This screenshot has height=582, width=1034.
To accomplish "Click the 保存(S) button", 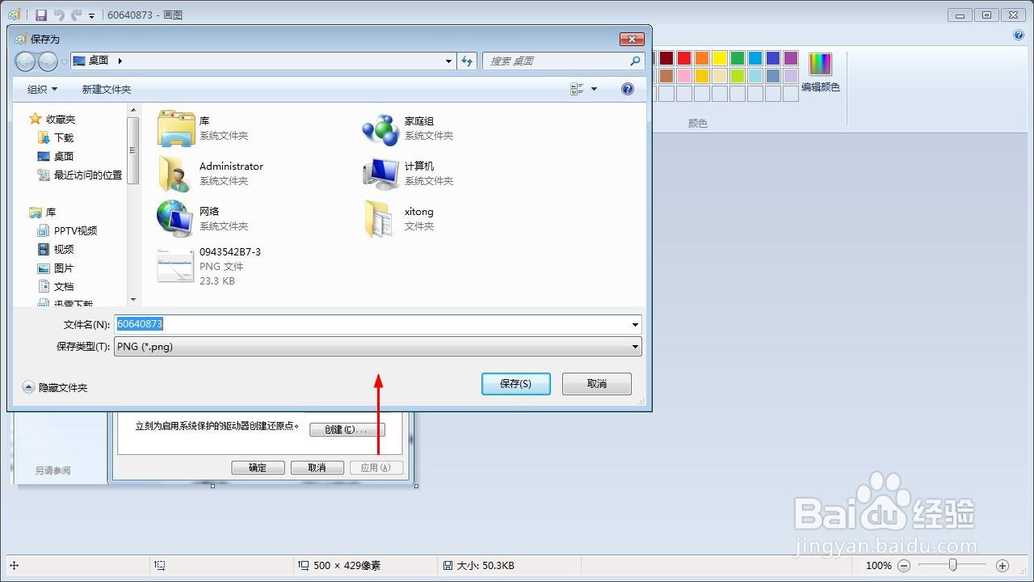I will (516, 384).
